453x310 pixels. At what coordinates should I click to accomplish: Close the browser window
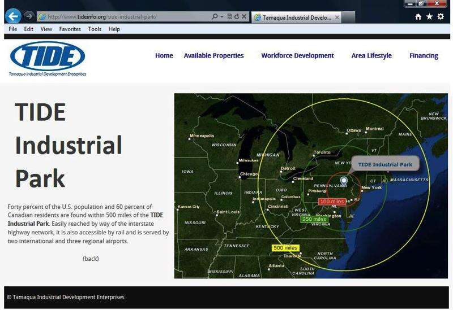[437, 3]
